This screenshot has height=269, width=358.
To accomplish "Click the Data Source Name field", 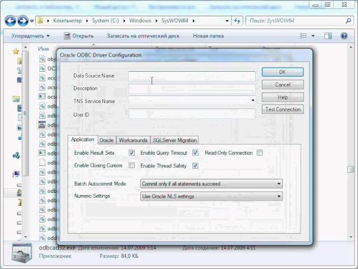I will (191, 76).
